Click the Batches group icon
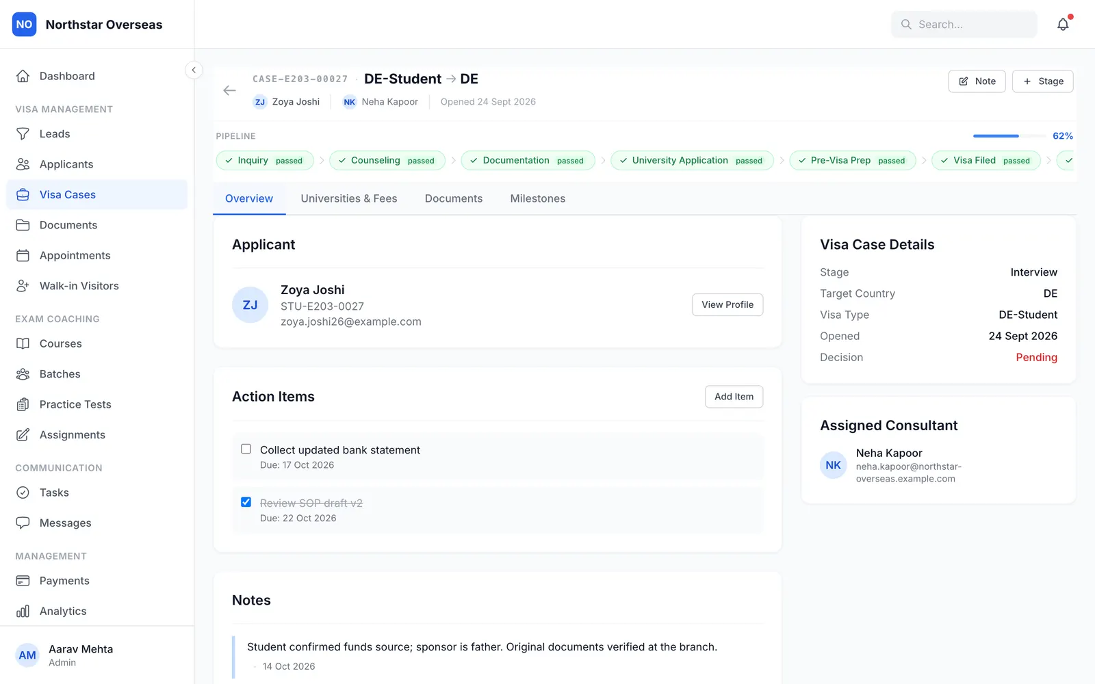 pyautogui.click(x=23, y=374)
